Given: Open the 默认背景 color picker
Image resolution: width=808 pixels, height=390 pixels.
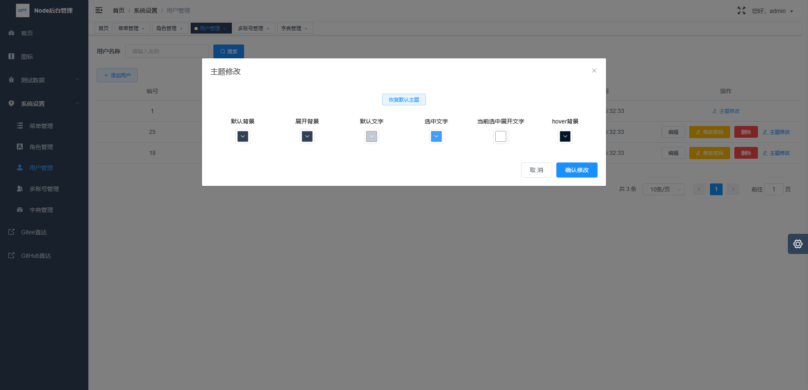Looking at the screenshot, I should pyautogui.click(x=242, y=136).
